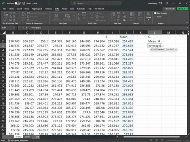Open the PDFelement tab

point(99,9)
